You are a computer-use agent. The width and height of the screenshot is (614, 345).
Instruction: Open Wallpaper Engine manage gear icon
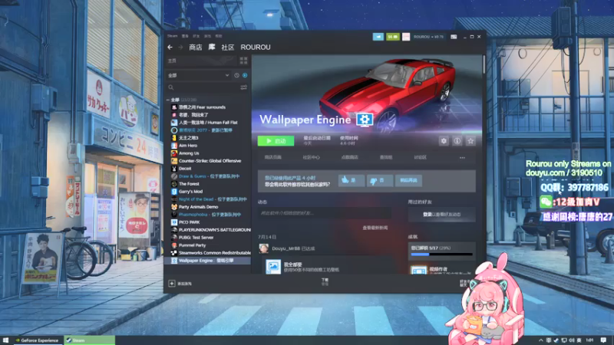point(444,141)
